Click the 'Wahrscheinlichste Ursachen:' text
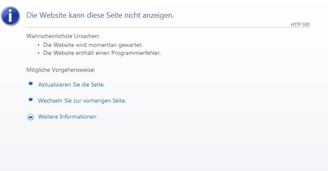328x171 pixels. point(63,36)
